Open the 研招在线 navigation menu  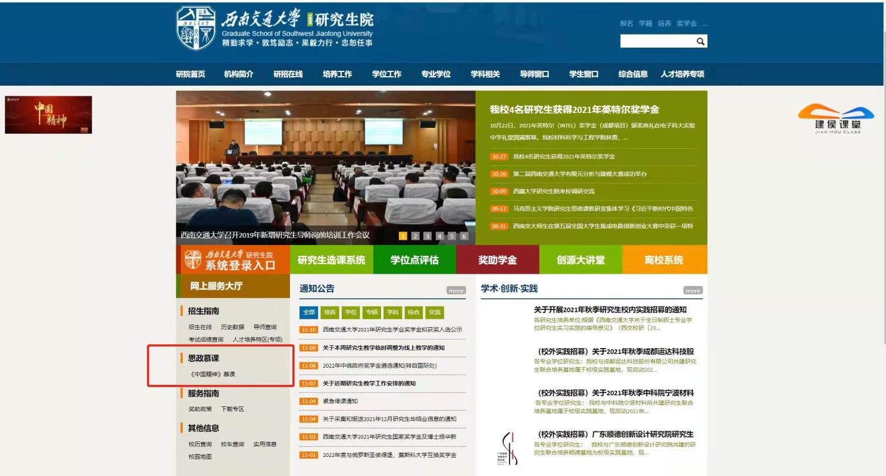[x=288, y=74]
